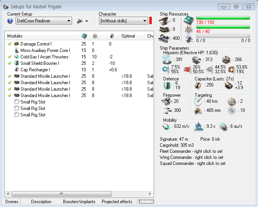The height and width of the screenshot is (207, 258).
Task: Click the thermal resistance icon beside 26%
Action: point(187,69)
